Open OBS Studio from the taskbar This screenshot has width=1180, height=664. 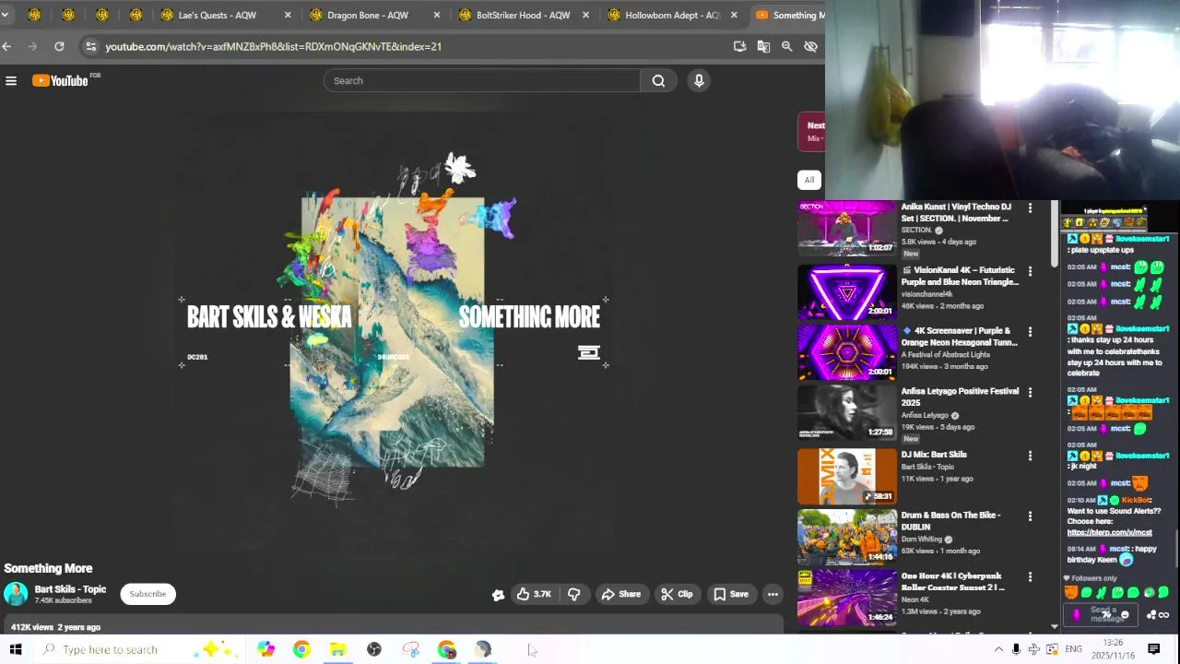[x=373, y=650]
